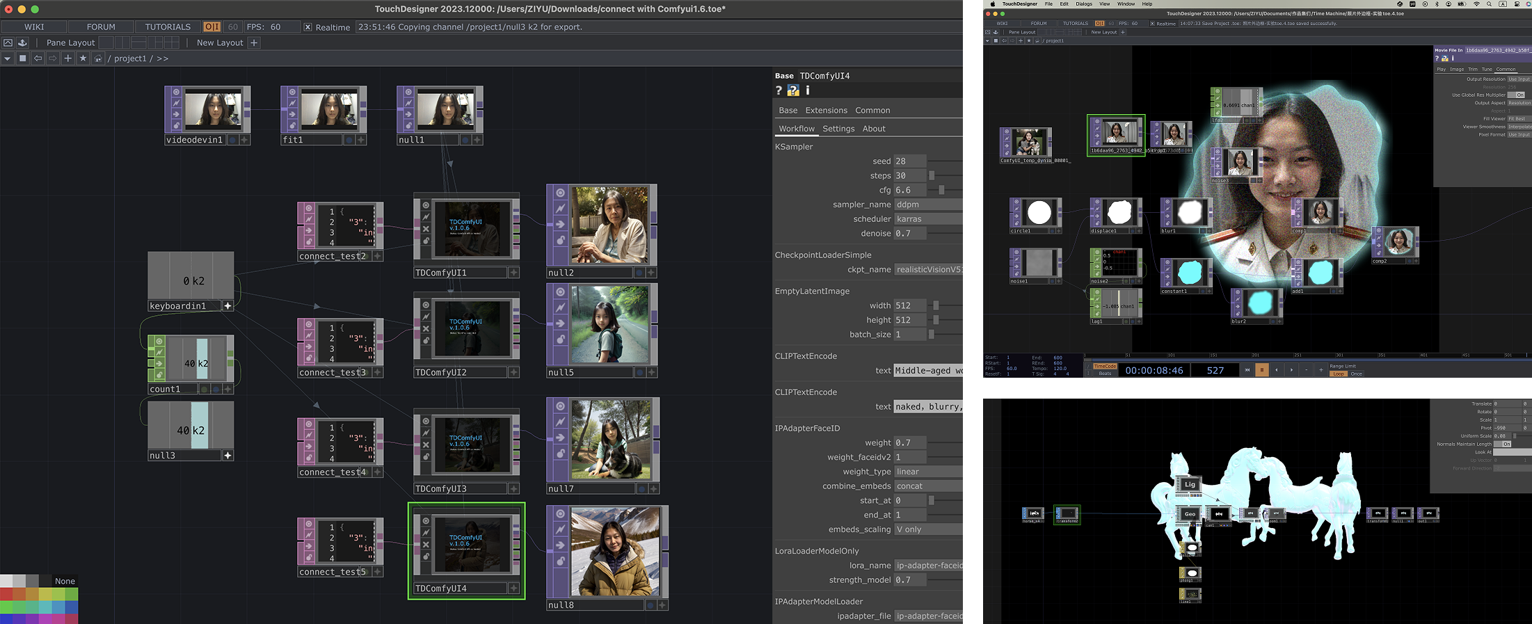Screen dimensions: 1532x624
Task: Select the single pane layout icon
Action: click(x=106, y=42)
